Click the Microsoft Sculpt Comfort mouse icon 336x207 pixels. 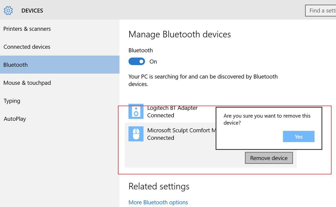136,134
